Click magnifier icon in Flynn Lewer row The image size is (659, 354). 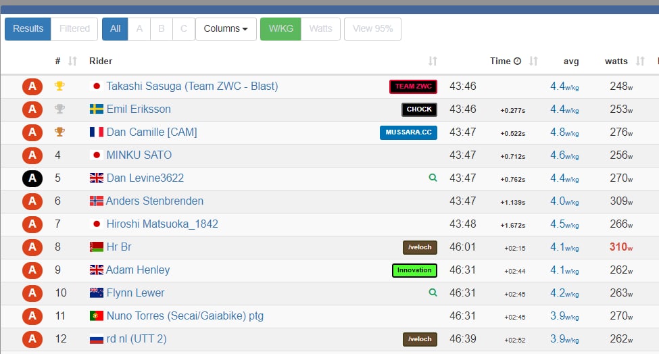(433, 293)
